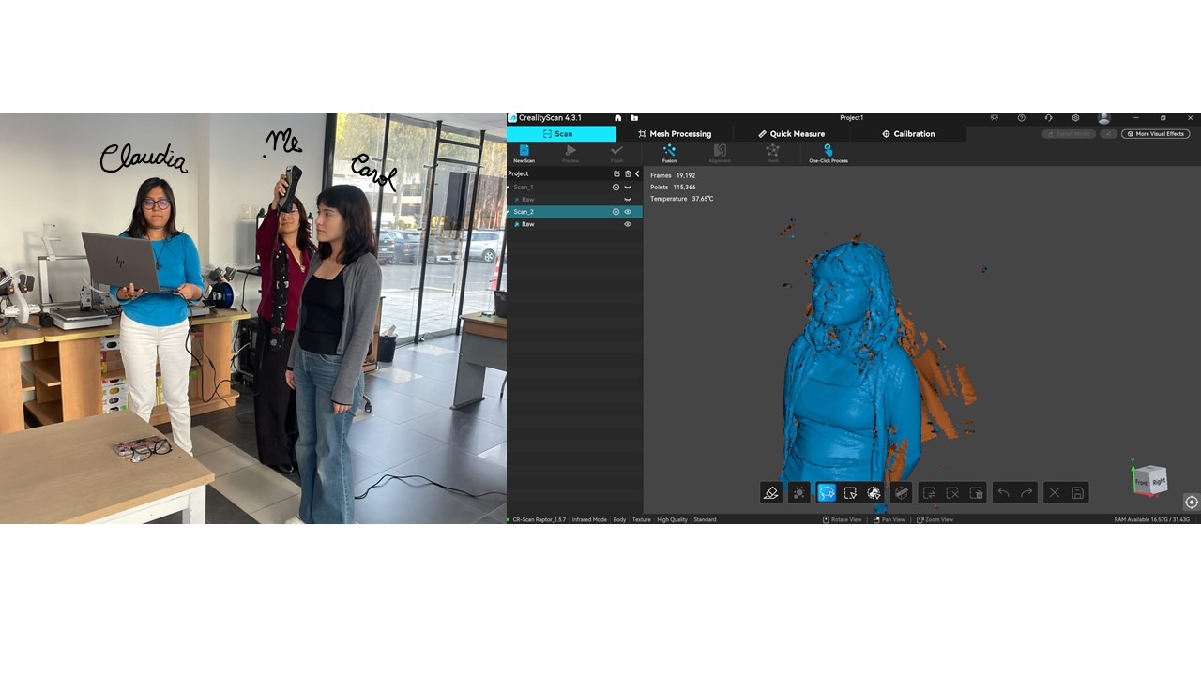Select the eraser tool in bottom toolbar
Viewport: 1201px width, 675px height.
[x=771, y=493]
